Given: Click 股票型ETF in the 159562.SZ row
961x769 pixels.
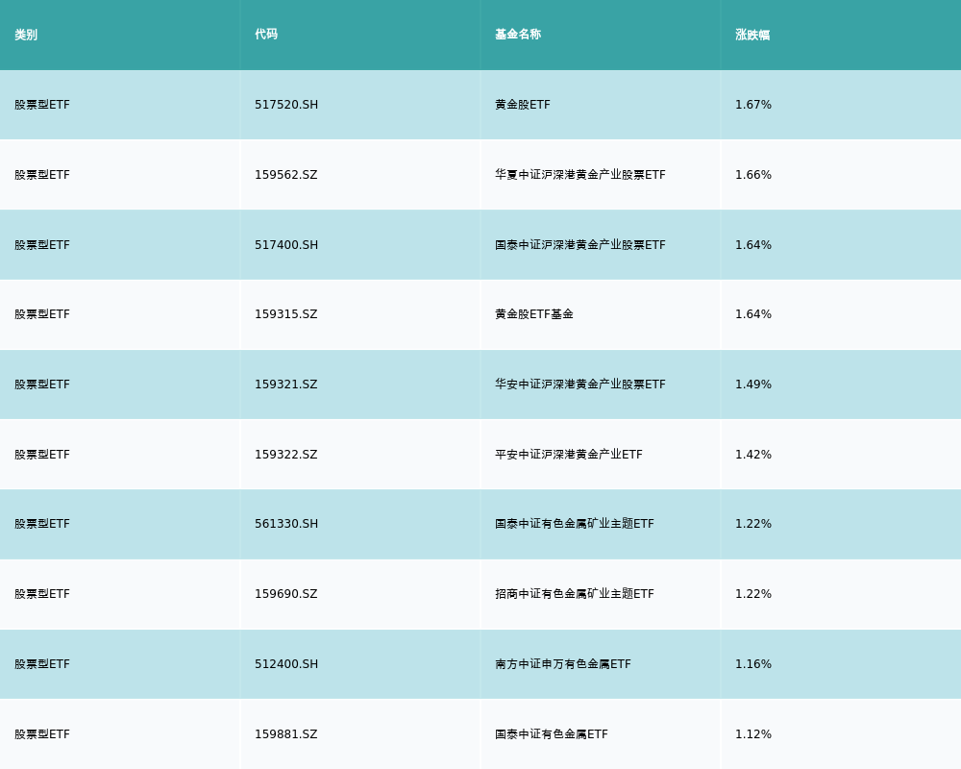Looking at the screenshot, I should click(x=42, y=175).
